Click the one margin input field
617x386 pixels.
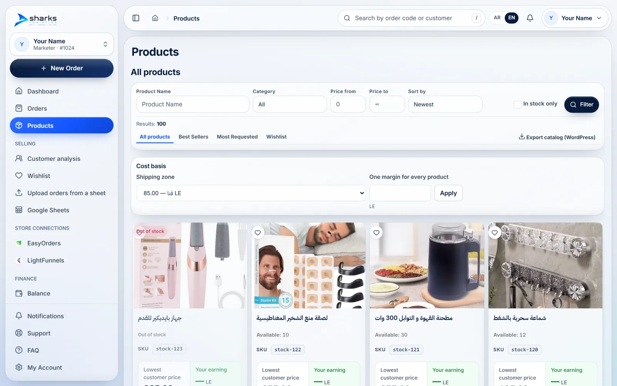pyautogui.click(x=400, y=193)
